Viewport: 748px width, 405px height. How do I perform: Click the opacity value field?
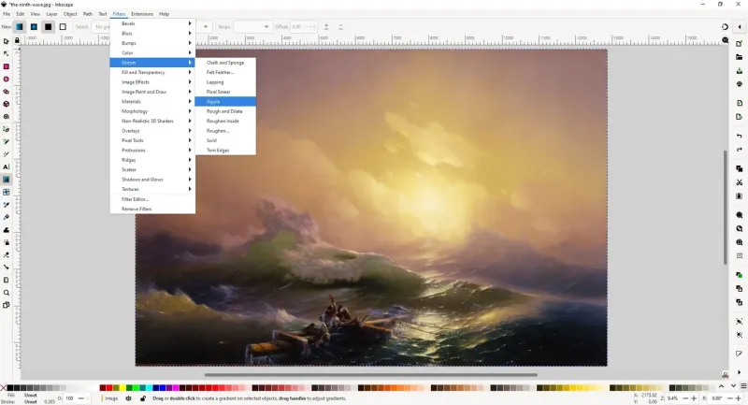(x=70, y=398)
